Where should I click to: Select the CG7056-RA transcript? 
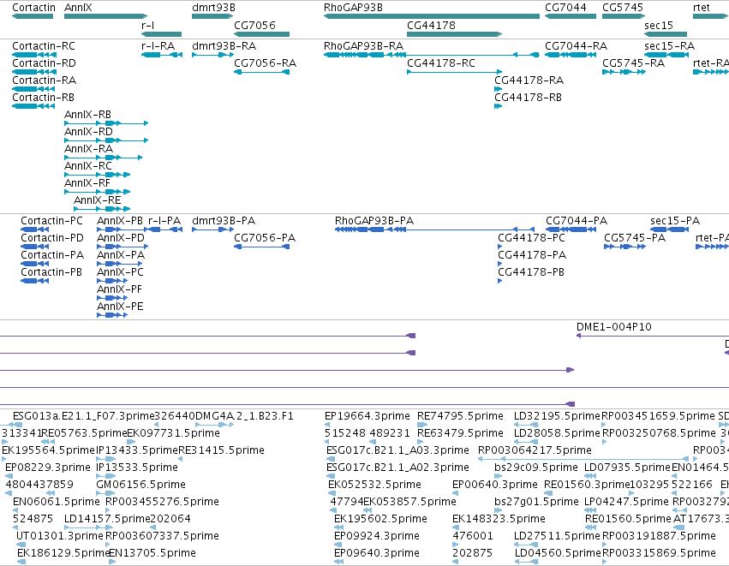(265, 63)
